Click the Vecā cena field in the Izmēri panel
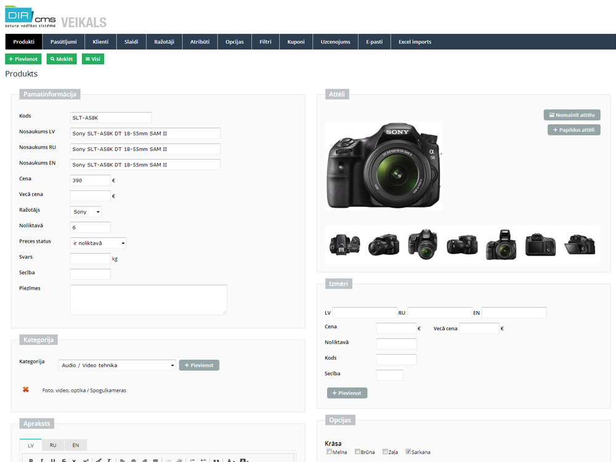616x462 pixels. click(479, 328)
